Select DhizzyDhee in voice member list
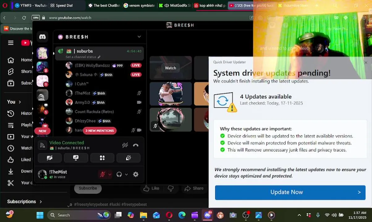 point(85,121)
